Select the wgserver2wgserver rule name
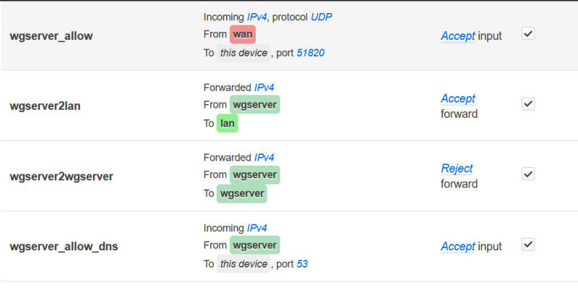Image resolution: width=578 pixels, height=293 pixels. click(x=61, y=176)
